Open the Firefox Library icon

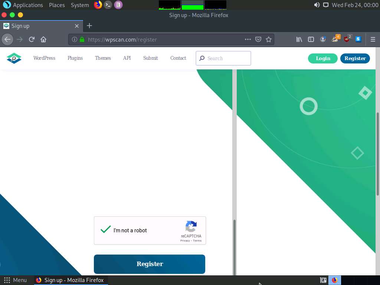click(x=299, y=39)
